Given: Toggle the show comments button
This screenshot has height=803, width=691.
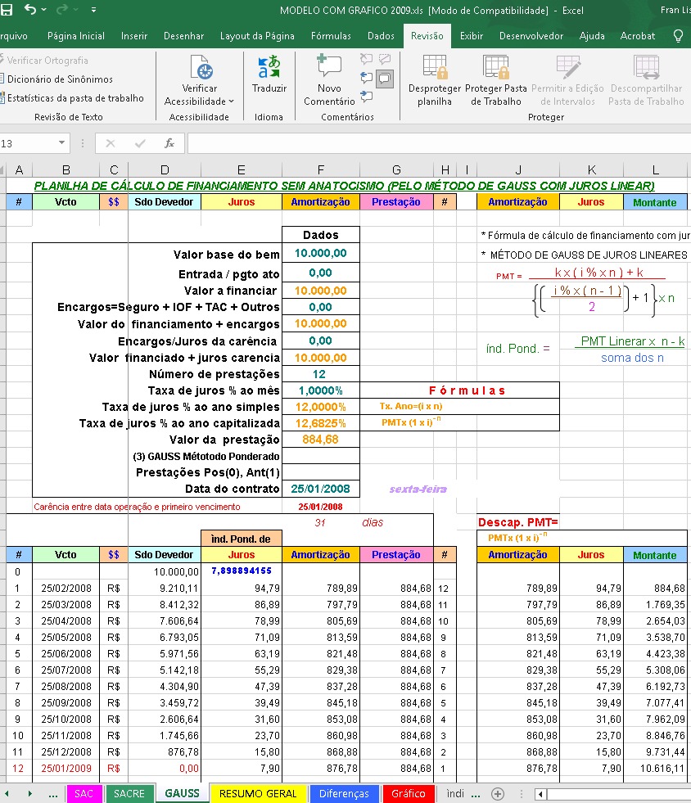Looking at the screenshot, I should 384,79.
